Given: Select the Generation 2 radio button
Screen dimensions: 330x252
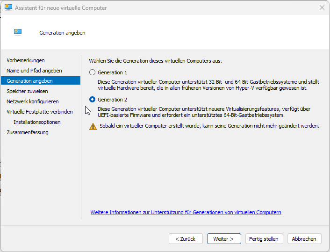Looking at the screenshot, I should pyautogui.click(x=92, y=100).
